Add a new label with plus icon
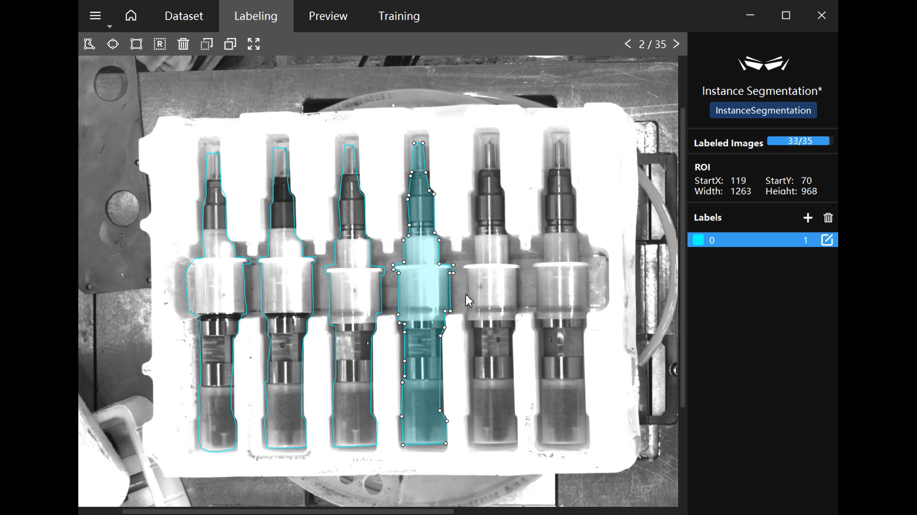The width and height of the screenshot is (917, 515). pos(808,218)
